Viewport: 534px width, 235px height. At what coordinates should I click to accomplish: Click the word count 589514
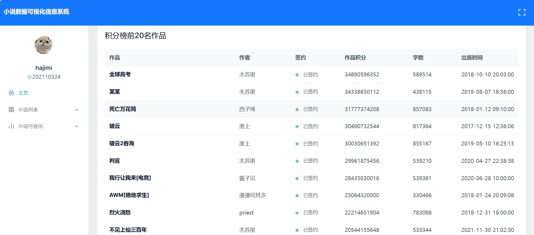(422, 74)
